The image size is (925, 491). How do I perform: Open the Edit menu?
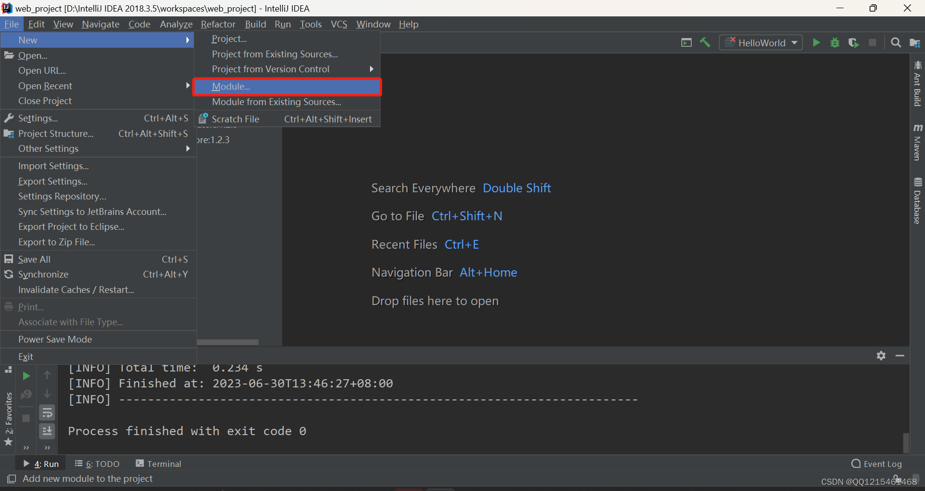[36, 24]
